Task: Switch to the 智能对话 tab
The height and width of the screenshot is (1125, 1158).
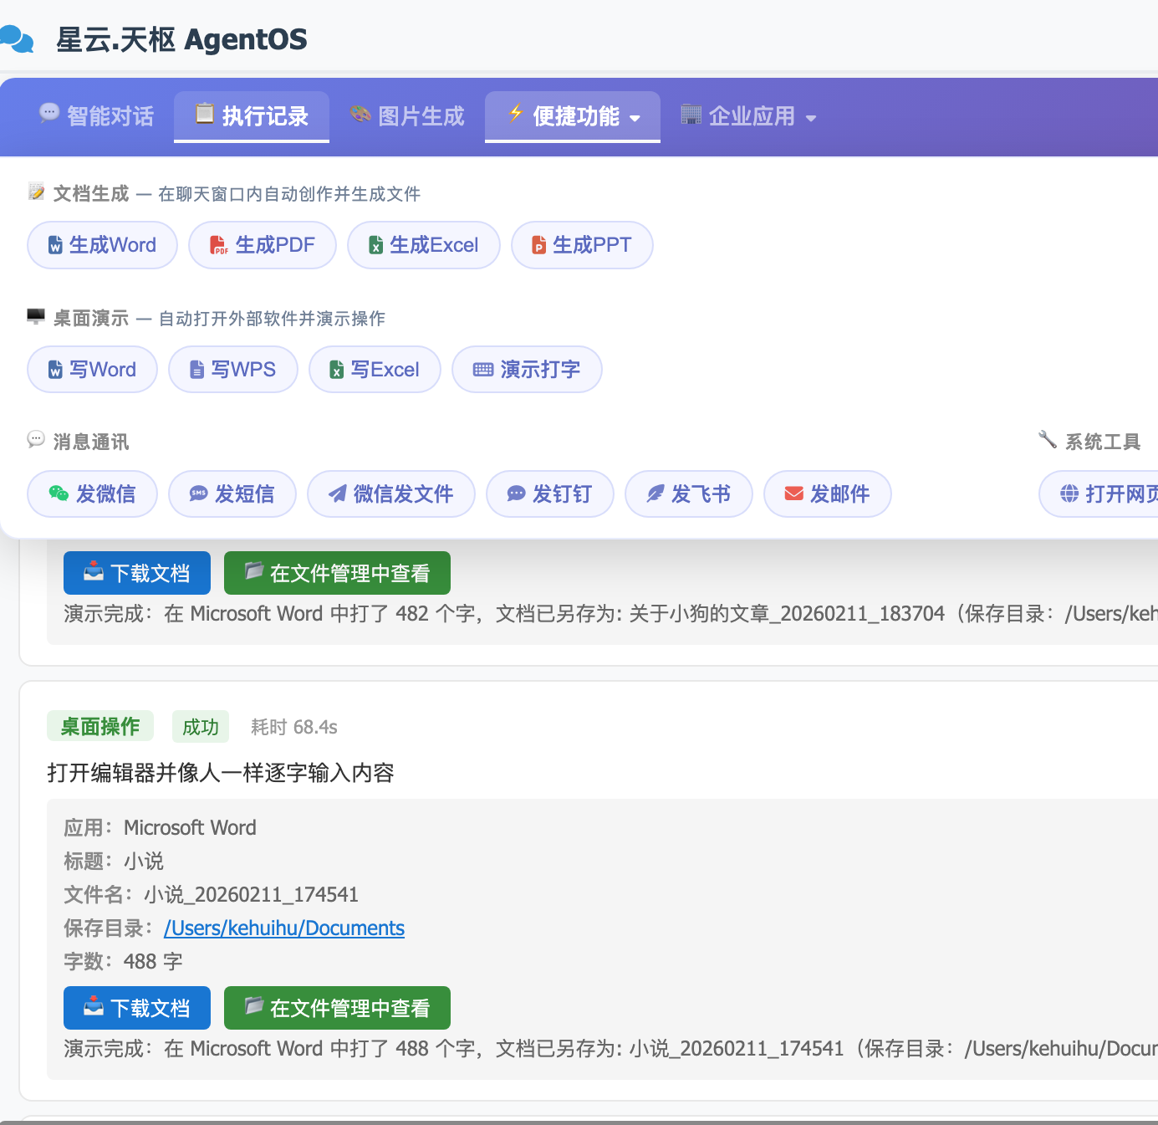Action: pos(96,116)
